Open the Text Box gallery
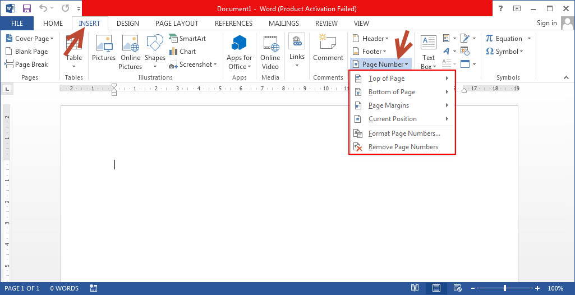 (429, 52)
